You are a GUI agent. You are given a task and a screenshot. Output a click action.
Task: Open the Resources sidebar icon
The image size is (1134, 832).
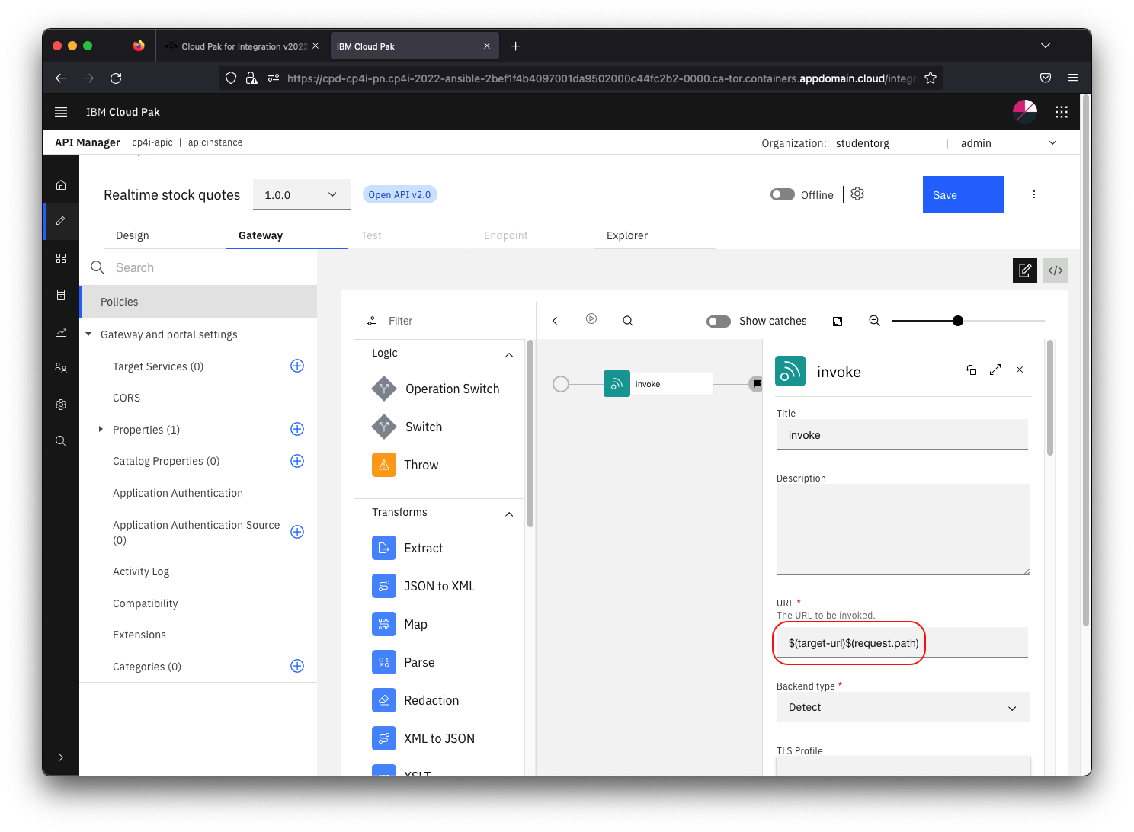click(x=61, y=295)
